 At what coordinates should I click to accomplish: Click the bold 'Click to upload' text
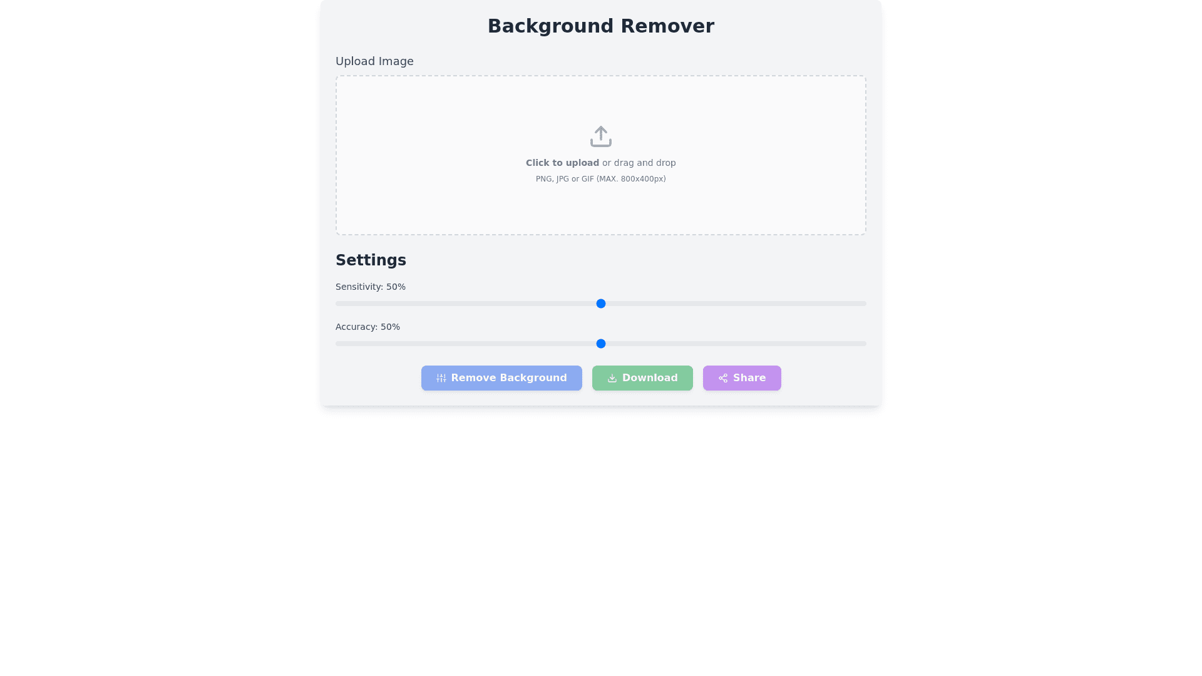(x=562, y=163)
